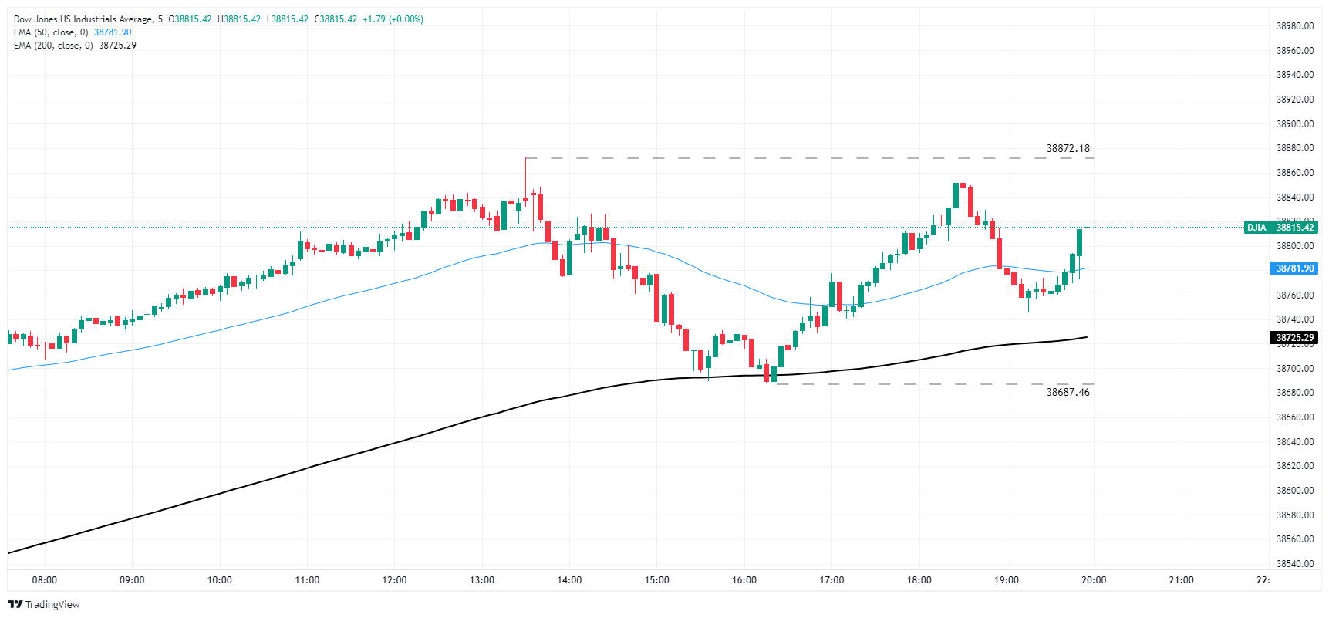Click the 38600.00 price axis label

click(1295, 491)
